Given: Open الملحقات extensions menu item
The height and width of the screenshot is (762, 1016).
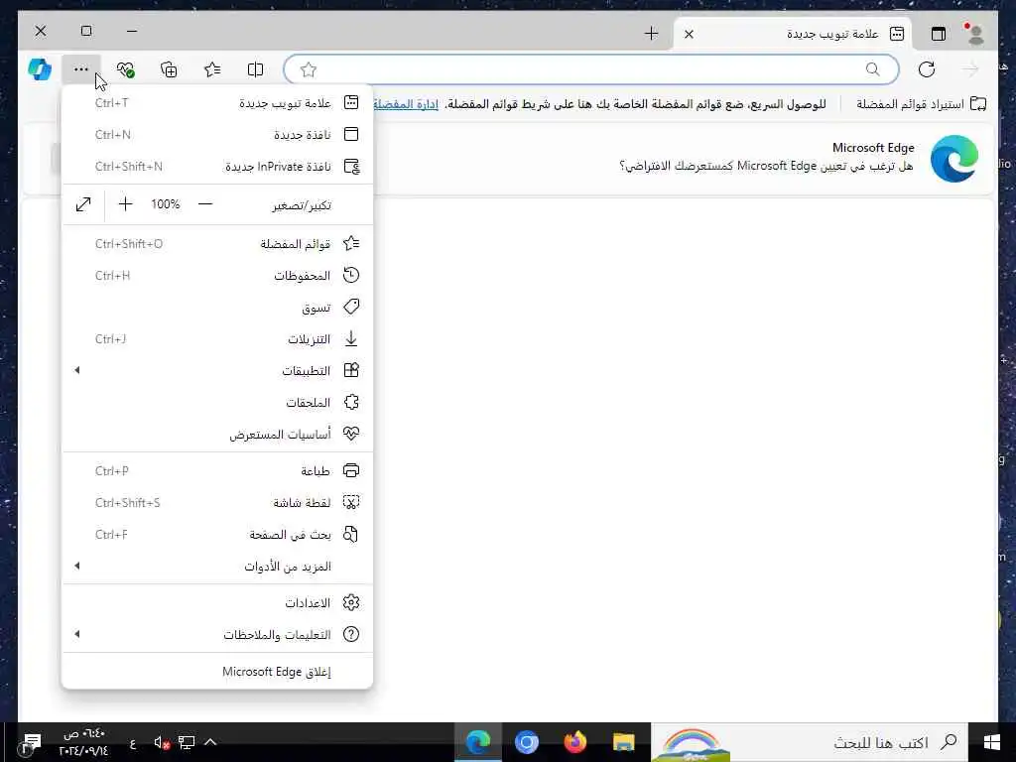Looking at the screenshot, I should pos(217,403).
